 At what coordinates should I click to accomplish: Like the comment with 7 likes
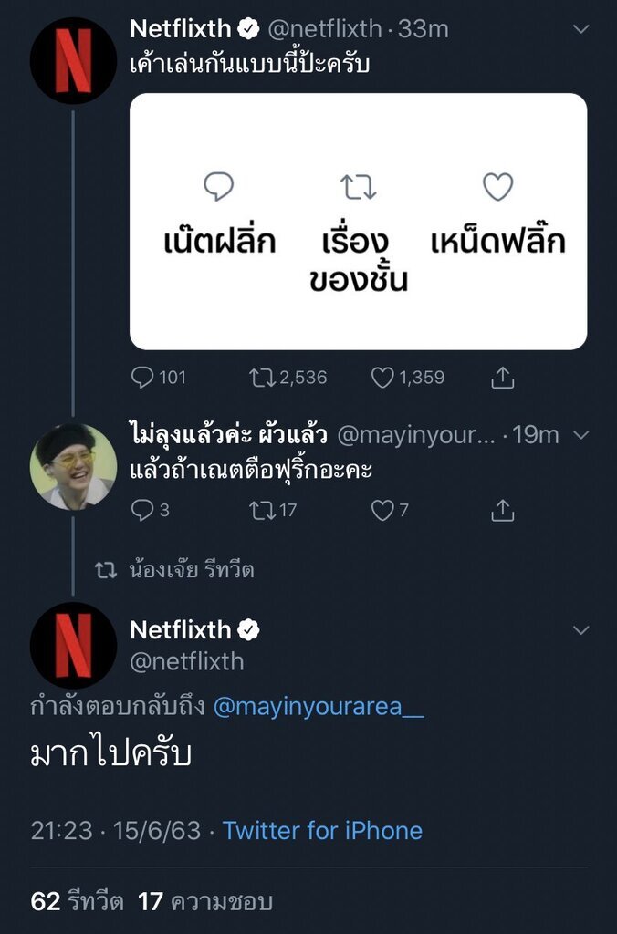coord(382,511)
